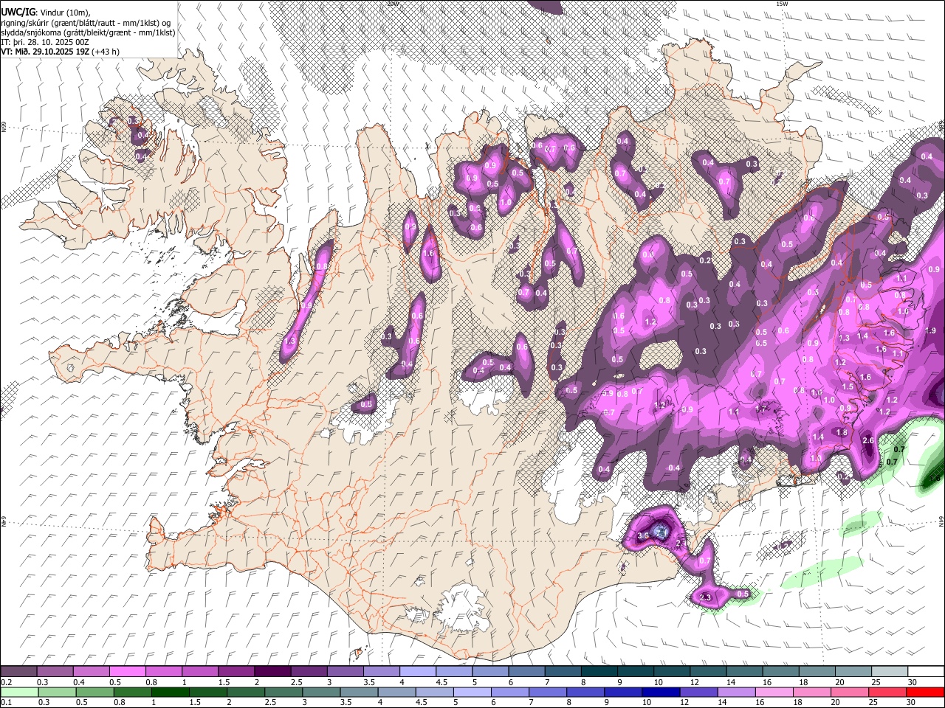Click the dark green 1–1.5 lower legend swatch

pyautogui.click(x=170, y=692)
